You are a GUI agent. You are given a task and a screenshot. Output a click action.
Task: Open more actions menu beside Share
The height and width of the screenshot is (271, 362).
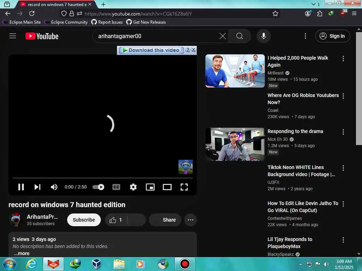191,220
